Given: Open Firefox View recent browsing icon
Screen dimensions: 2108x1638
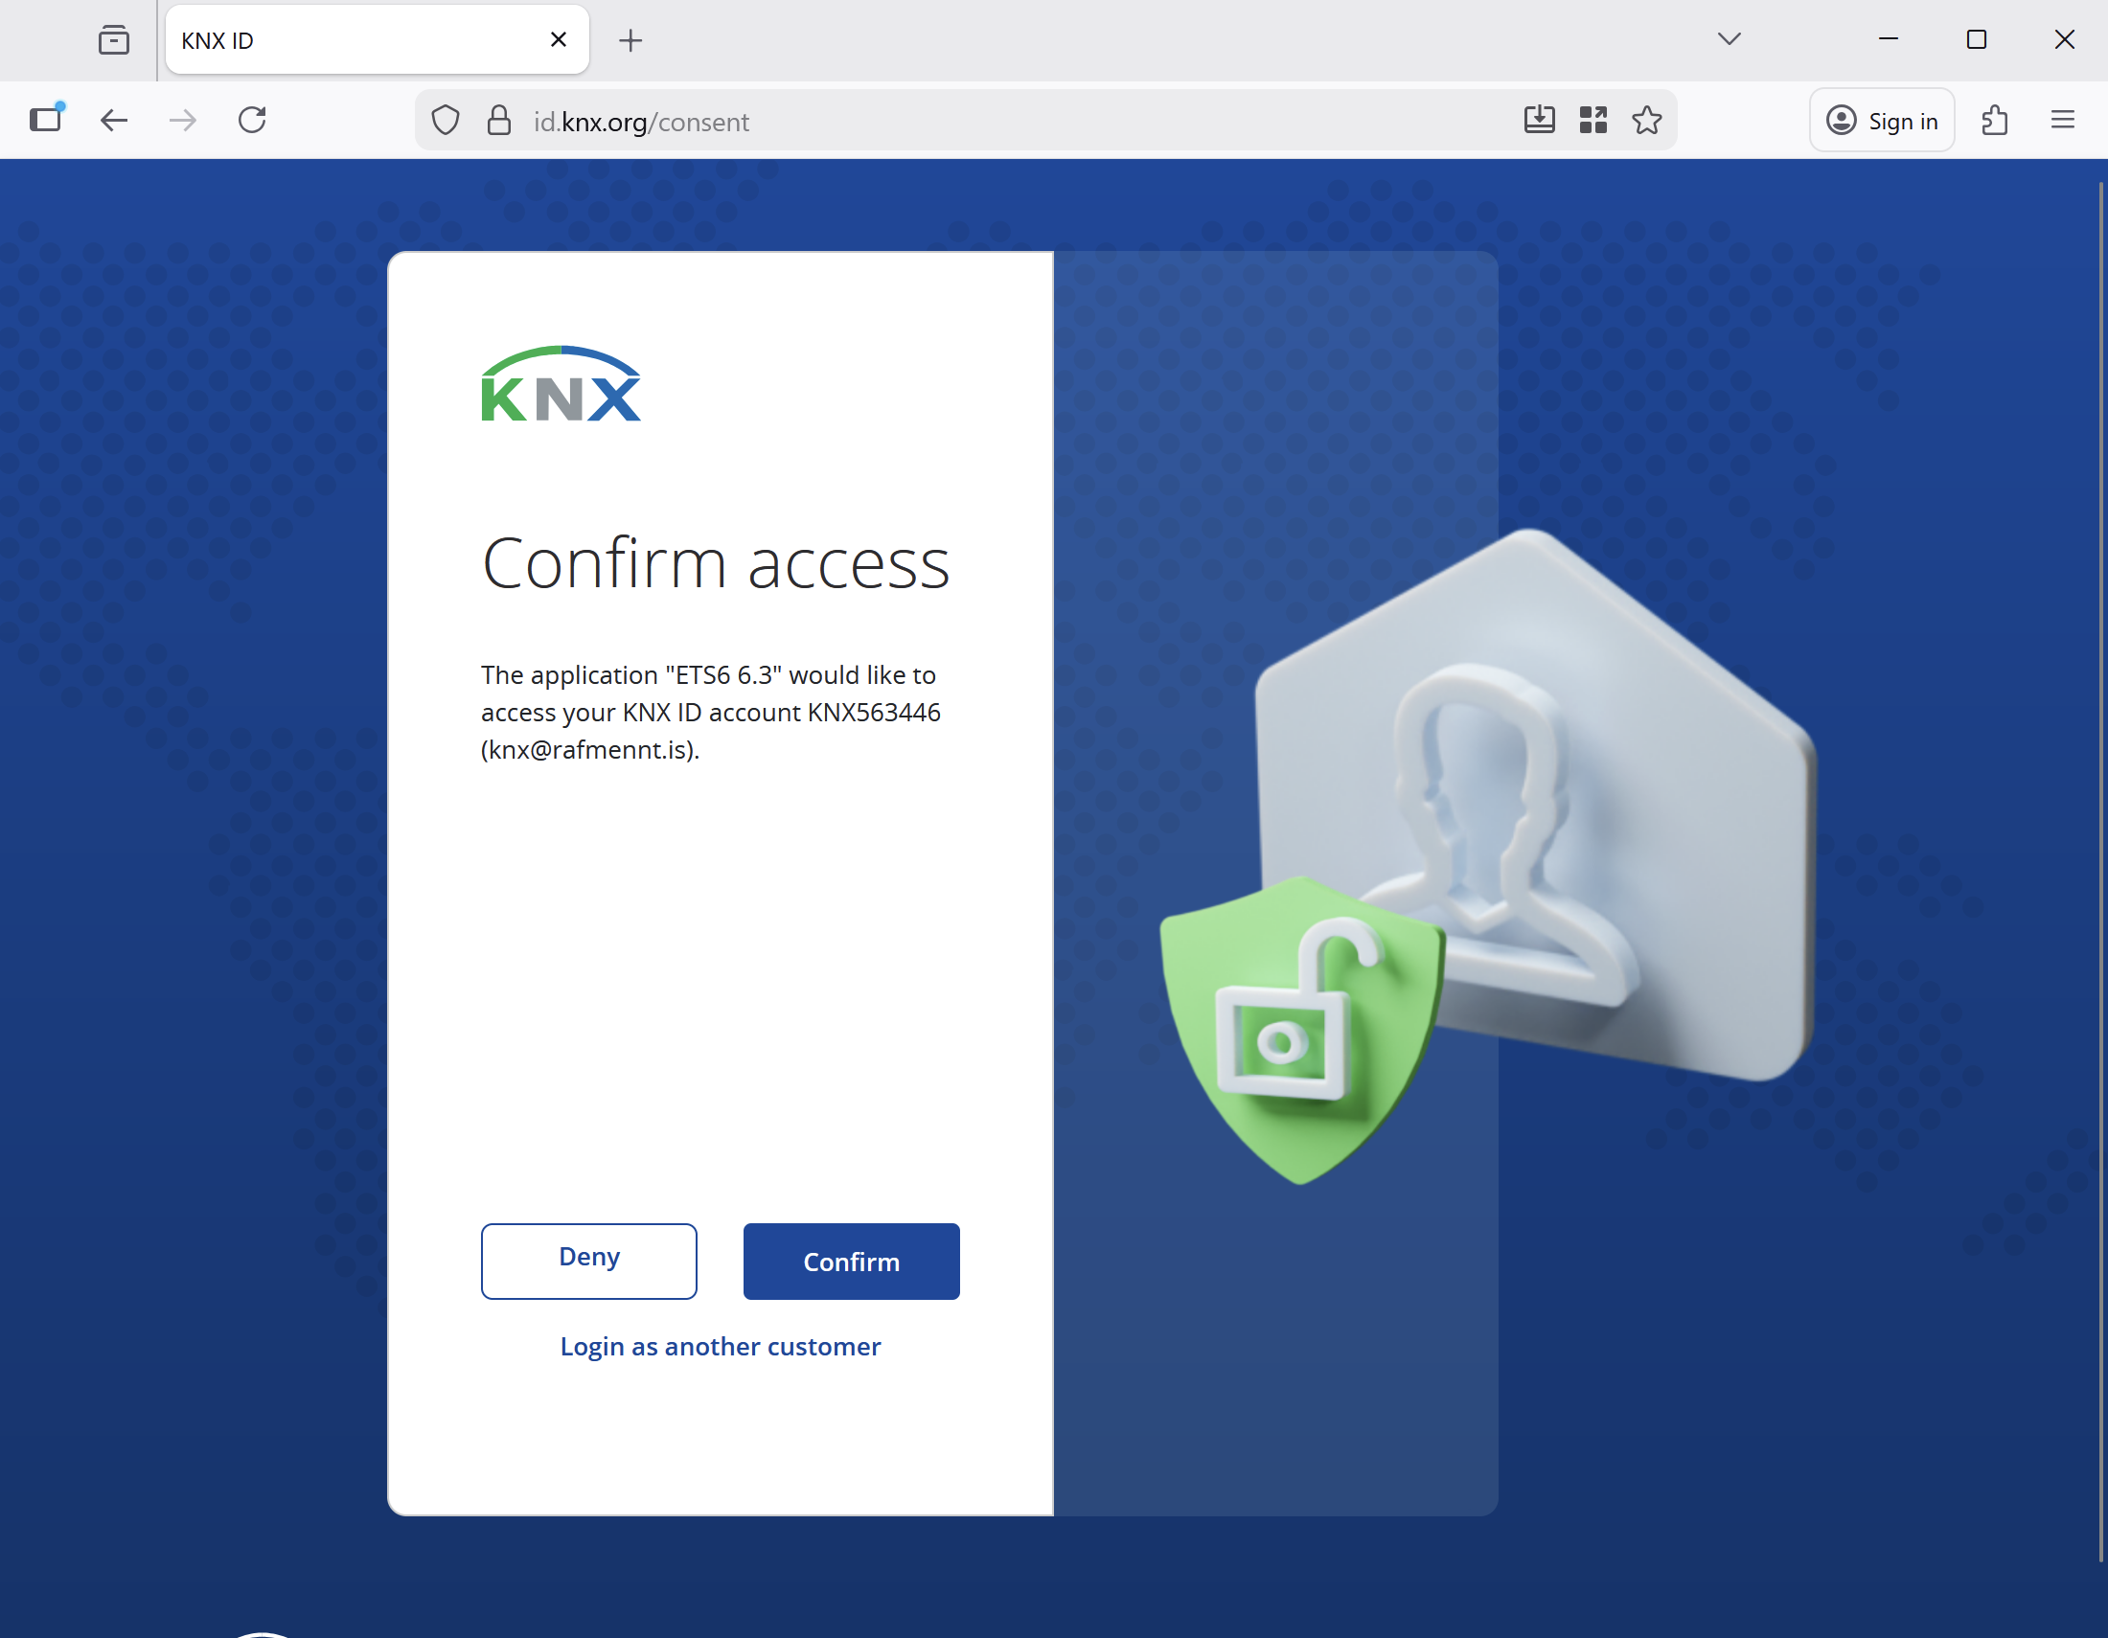Looking at the screenshot, I should coord(114,40).
